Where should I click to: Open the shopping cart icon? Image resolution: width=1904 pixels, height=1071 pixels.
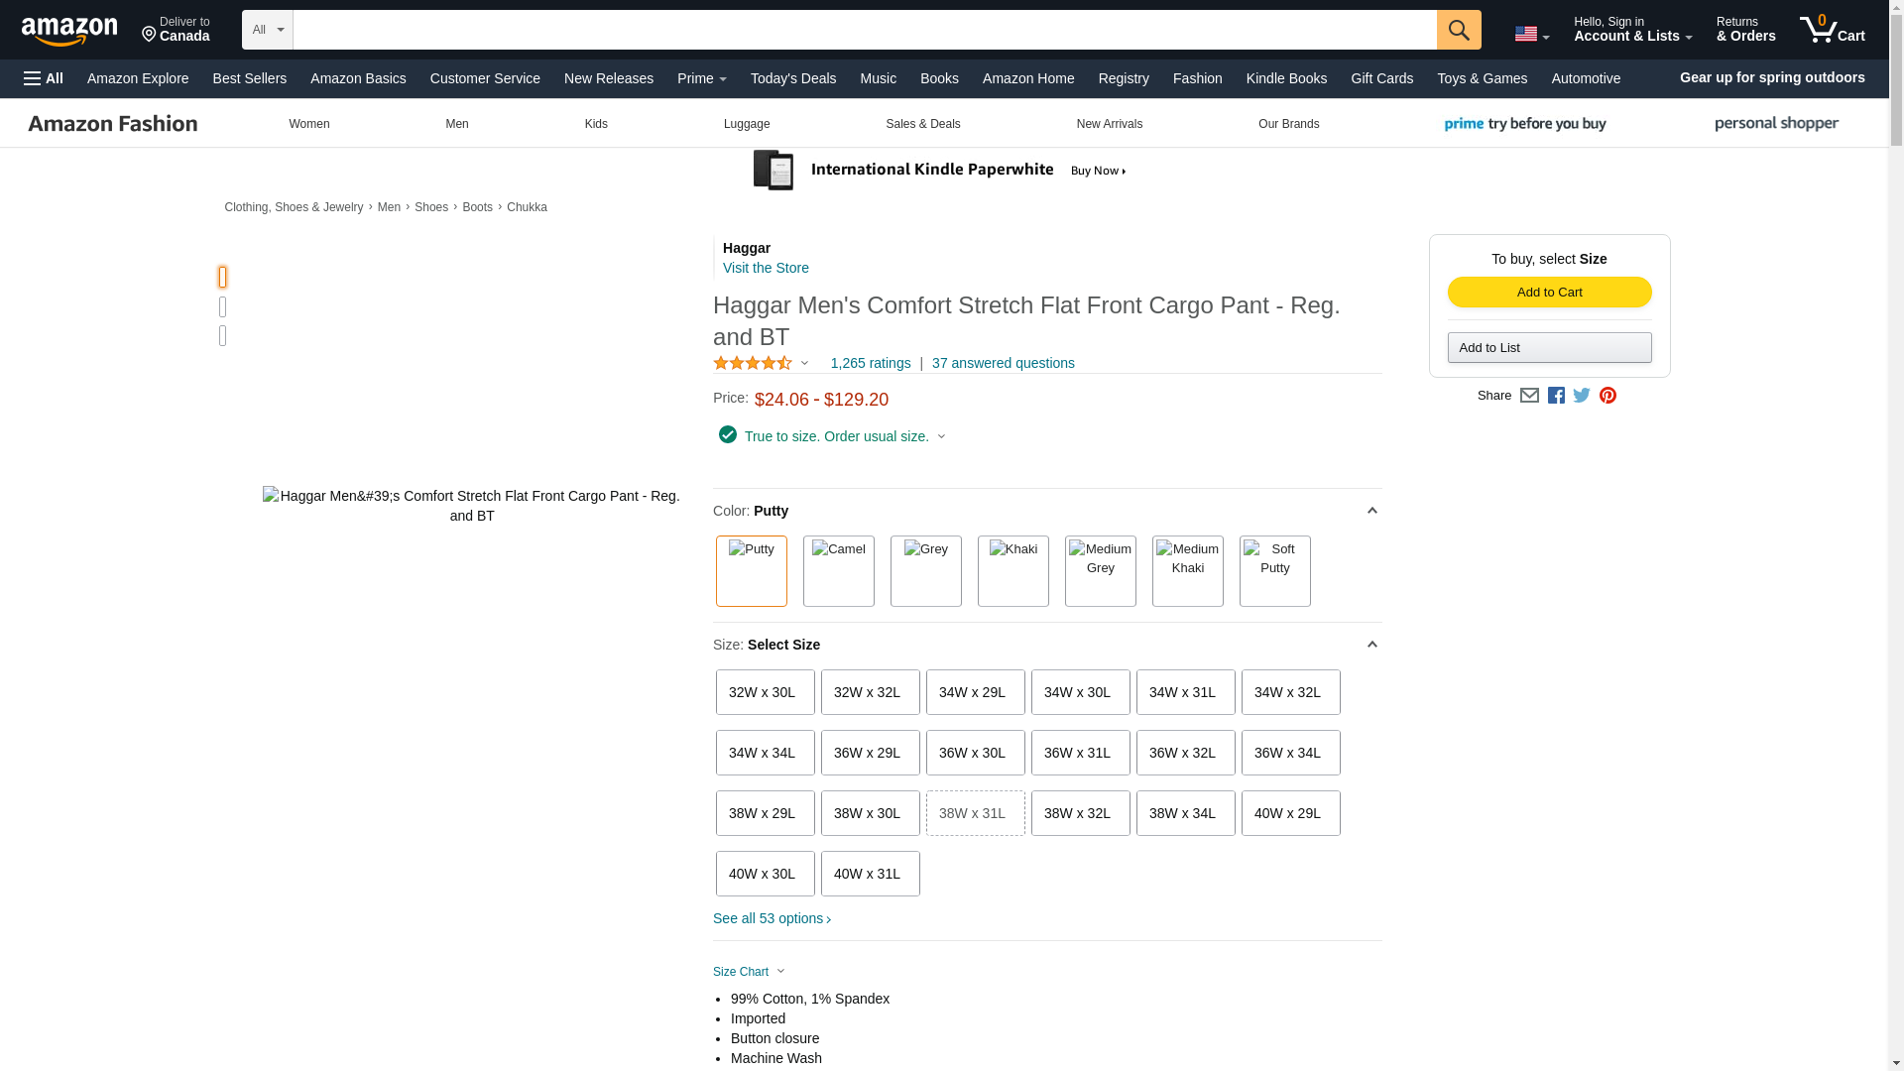click(x=1832, y=29)
